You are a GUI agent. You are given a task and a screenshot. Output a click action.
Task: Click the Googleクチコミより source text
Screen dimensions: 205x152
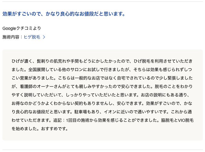[x=22, y=28]
